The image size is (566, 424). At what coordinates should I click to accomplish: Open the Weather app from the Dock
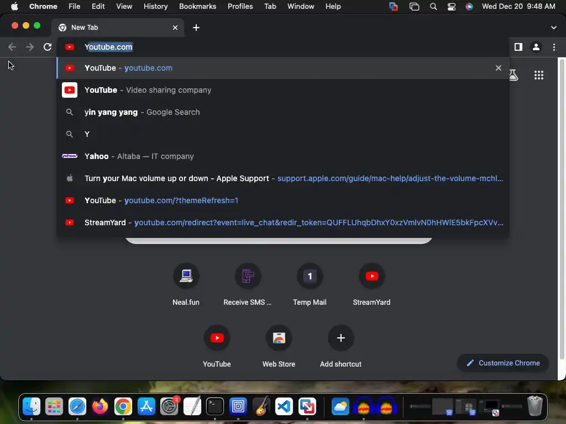pos(340,407)
